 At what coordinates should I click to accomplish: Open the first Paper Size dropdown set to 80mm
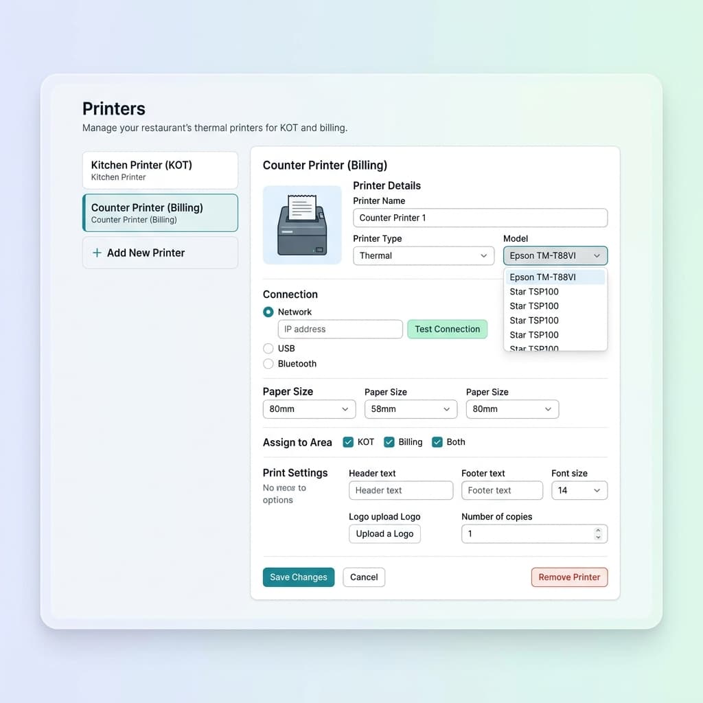coord(310,409)
